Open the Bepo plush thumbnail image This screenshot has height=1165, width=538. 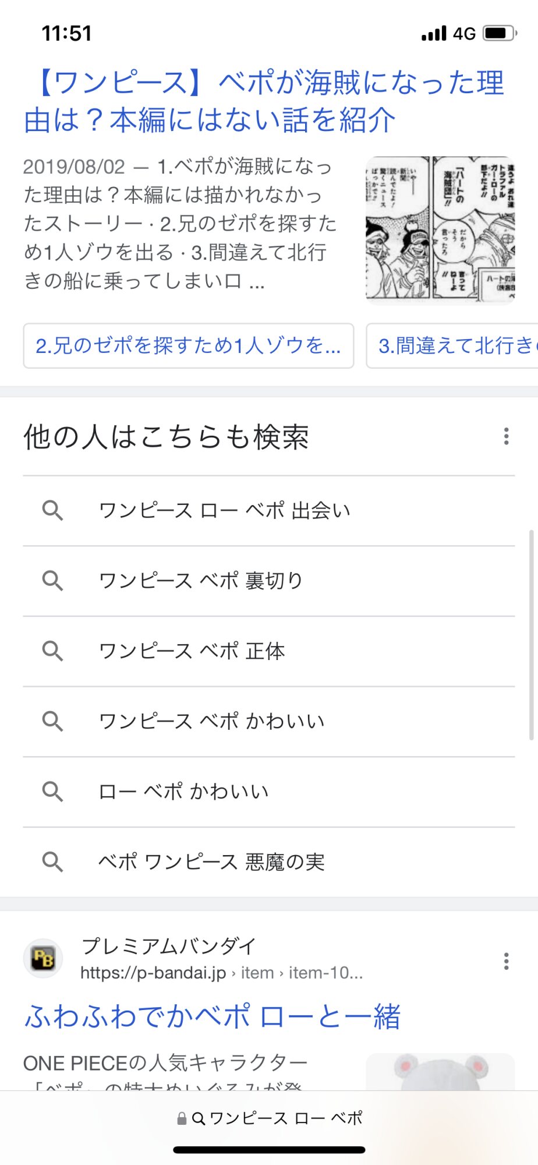click(440, 1072)
